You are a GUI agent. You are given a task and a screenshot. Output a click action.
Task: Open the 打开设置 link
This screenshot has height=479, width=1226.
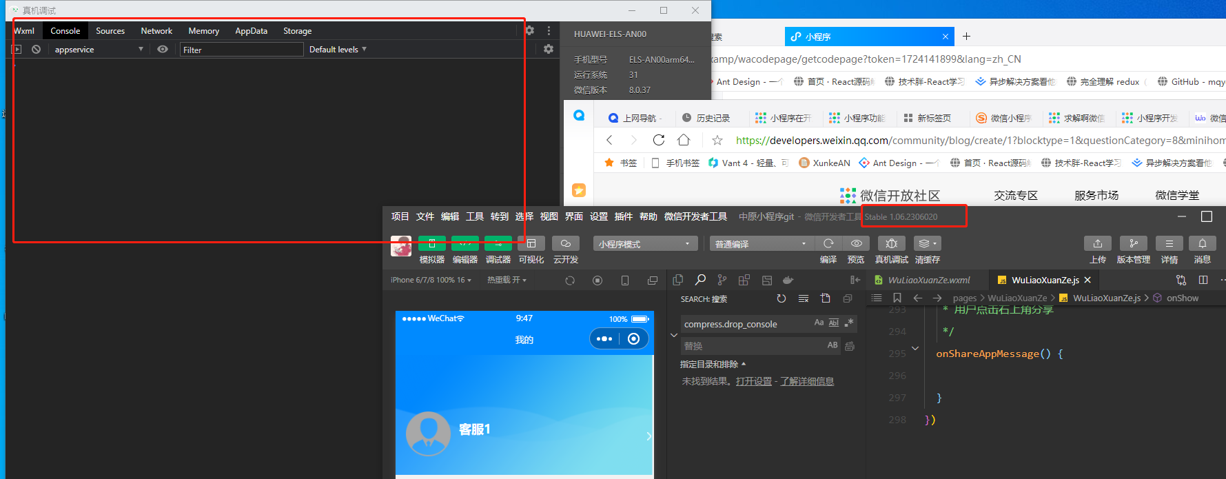point(754,381)
